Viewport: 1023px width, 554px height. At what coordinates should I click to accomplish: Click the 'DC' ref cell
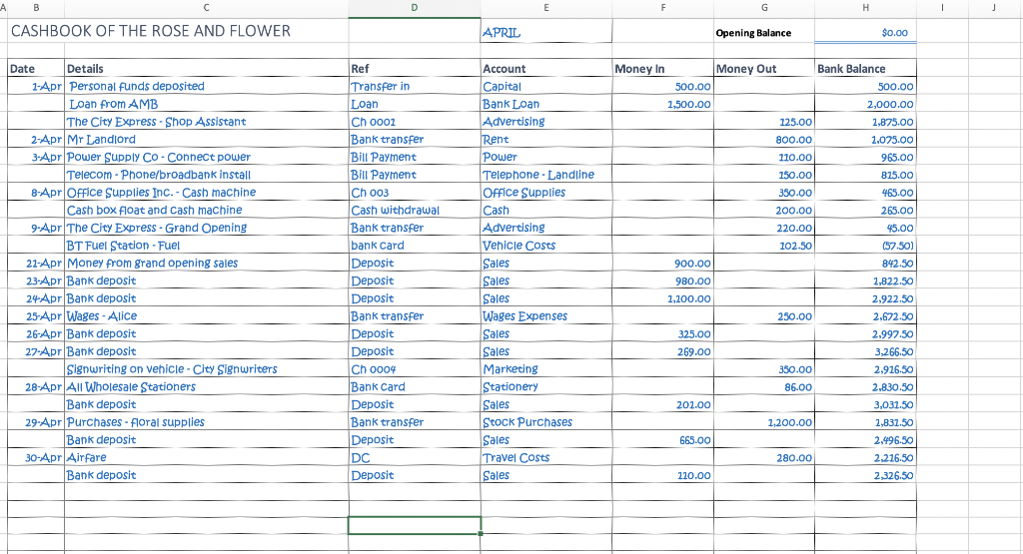click(415, 457)
